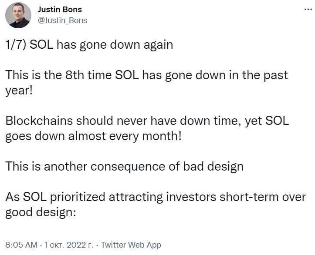Visit the Justin Bons display name link
315x255 pixels.
tap(60, 10)
